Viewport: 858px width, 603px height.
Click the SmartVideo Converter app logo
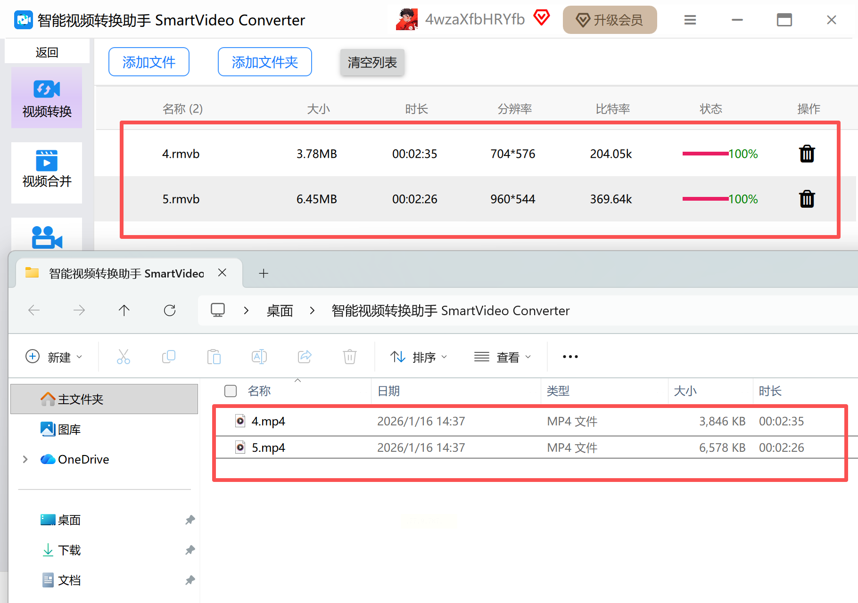pos(24,20)
